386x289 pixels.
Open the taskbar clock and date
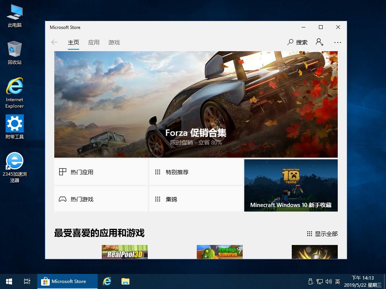(363, 281)
